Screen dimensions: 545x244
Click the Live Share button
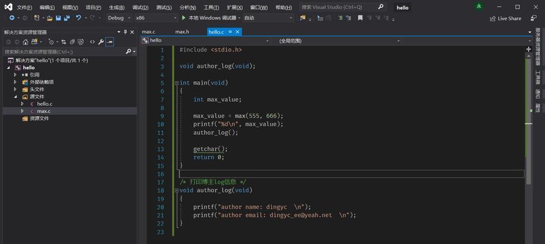(x=506, y=18)
